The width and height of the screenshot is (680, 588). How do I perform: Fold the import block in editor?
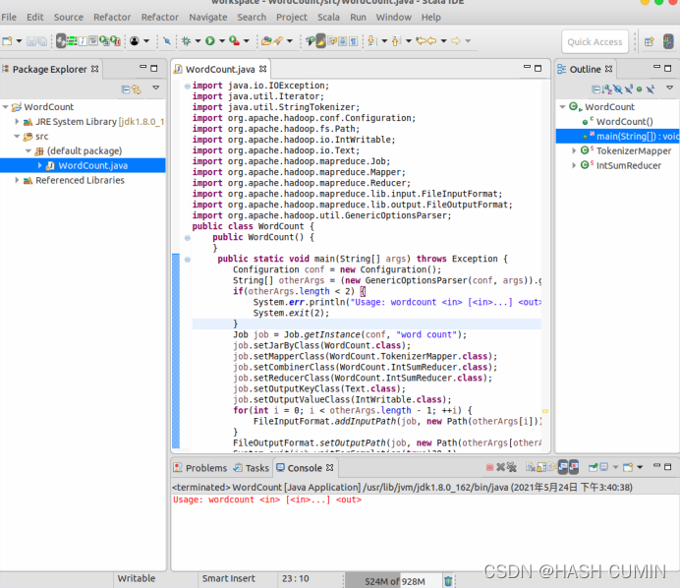(x=188, y=86)
